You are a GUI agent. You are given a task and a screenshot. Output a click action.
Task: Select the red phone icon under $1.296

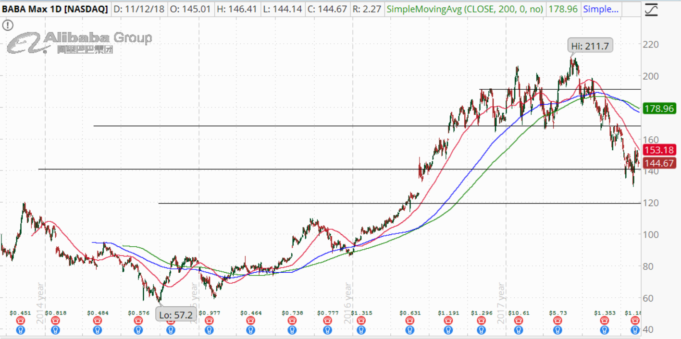(x=482, y=321)
